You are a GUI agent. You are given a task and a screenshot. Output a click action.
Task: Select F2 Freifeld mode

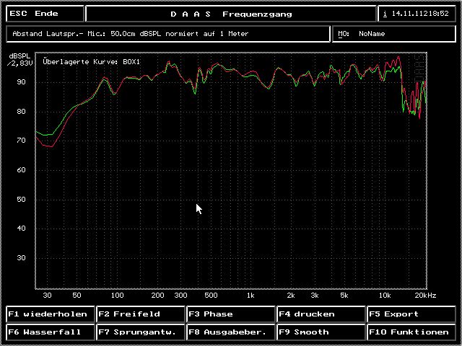coord(140,314)
